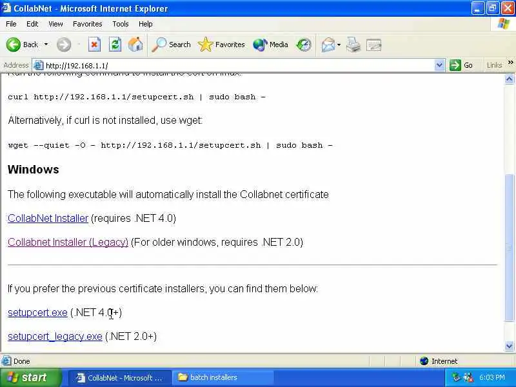Open the Tools menu
This screenshot has width=516, height=387.
121,24
